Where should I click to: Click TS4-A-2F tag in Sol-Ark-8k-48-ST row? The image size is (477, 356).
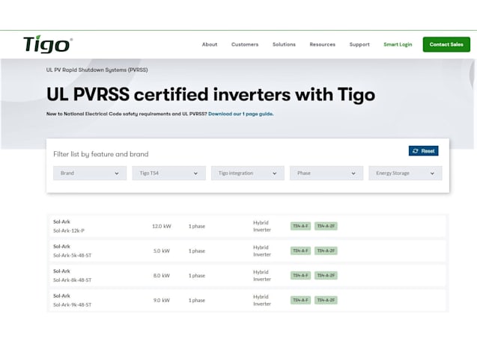[326, 275]
